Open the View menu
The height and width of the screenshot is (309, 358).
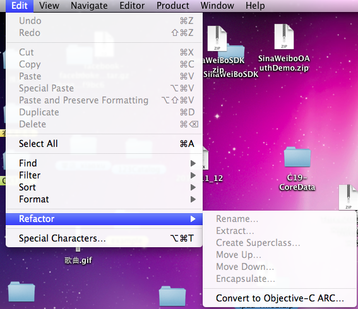coord(49,6)
